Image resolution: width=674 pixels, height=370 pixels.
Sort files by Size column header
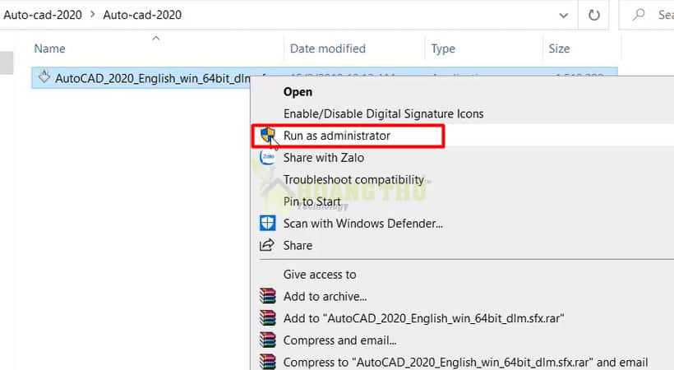[x=559, y=49]
